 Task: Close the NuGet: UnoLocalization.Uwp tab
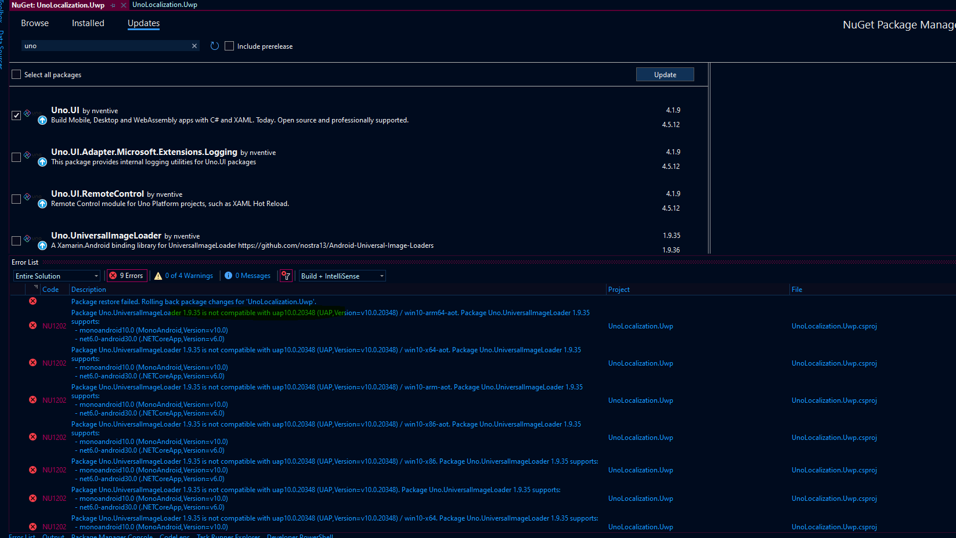tap(124, 5)
